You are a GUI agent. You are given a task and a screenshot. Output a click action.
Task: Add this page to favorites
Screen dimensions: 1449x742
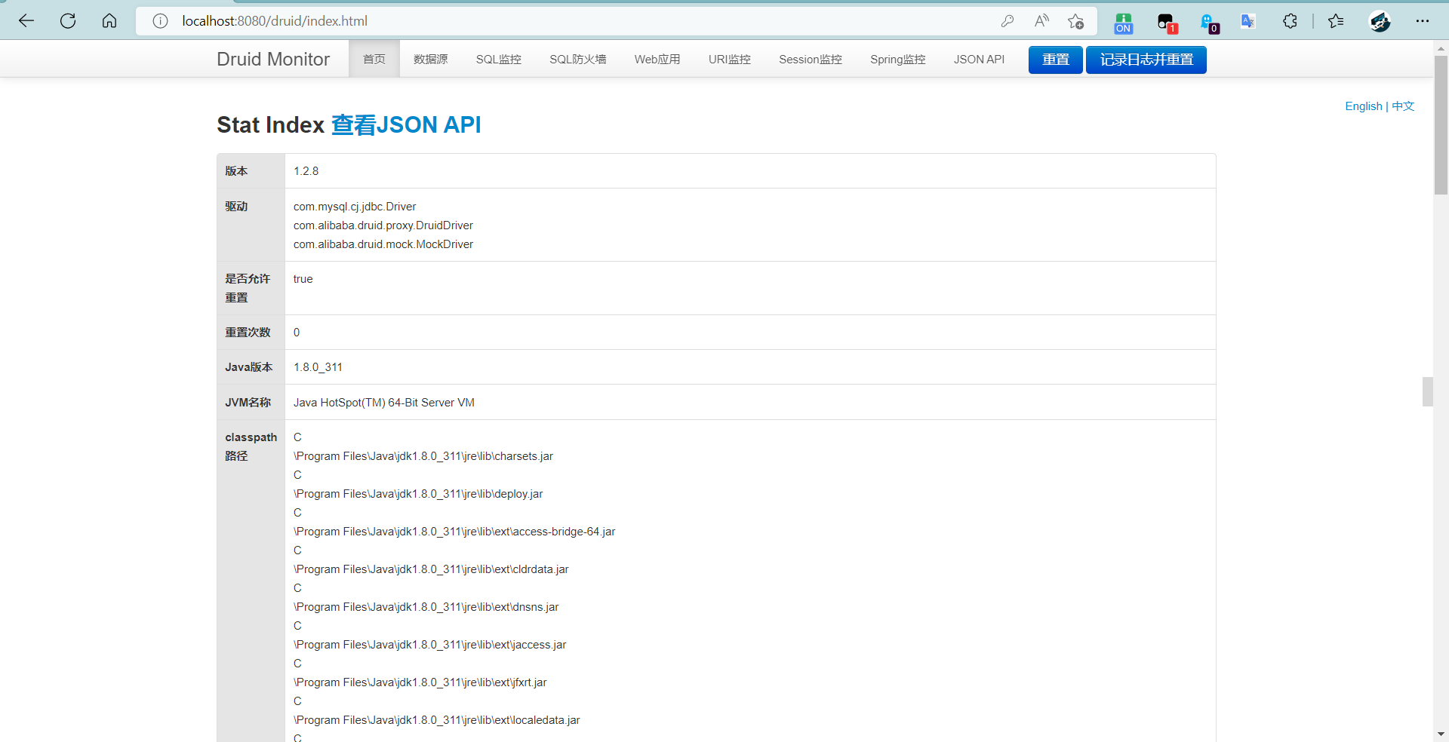[1076, 21]
